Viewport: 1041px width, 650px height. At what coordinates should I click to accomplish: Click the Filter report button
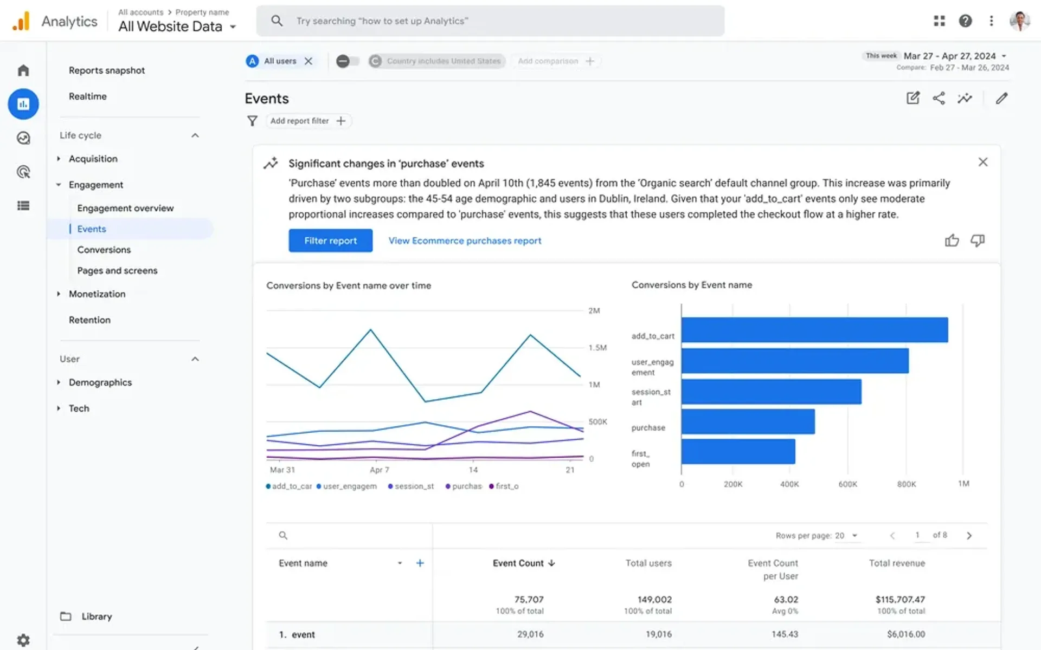(330, 240)
